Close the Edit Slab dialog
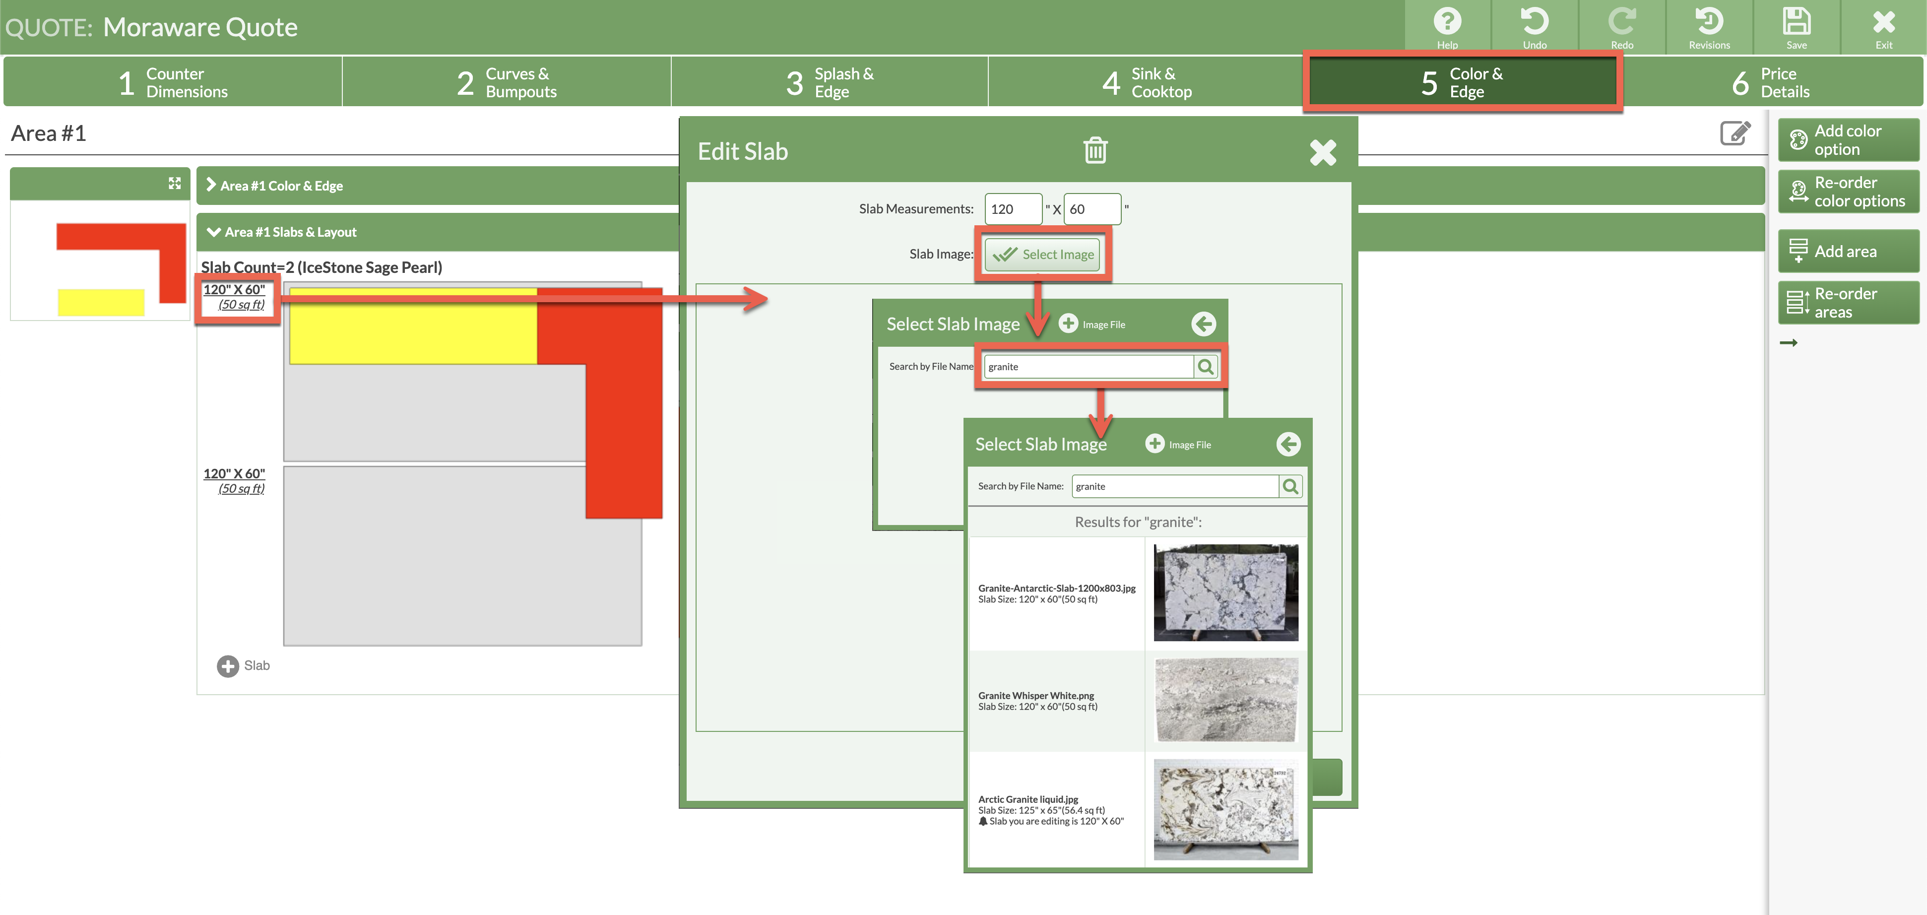1927x915 pixels. 1323,153
